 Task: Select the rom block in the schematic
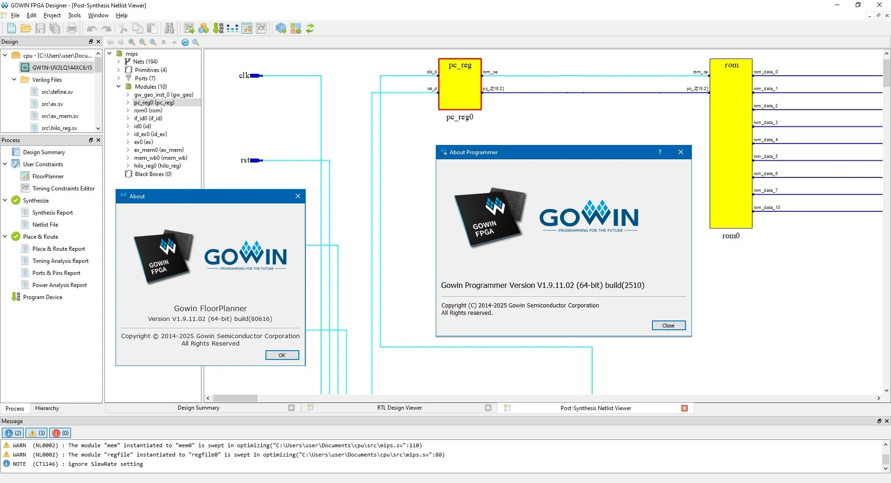[731, 144]
